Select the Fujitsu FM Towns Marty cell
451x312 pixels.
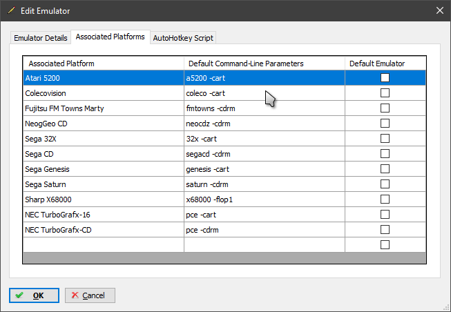click(x=104, y=108)
